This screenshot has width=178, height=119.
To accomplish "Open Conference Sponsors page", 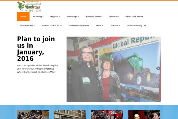I will (79, 26).
